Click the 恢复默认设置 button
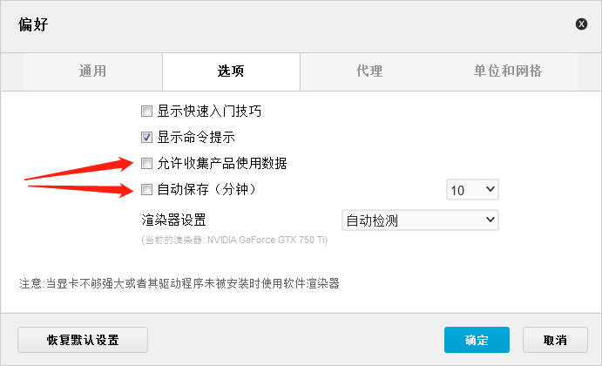The image size is (602, 366). [83, 340]
